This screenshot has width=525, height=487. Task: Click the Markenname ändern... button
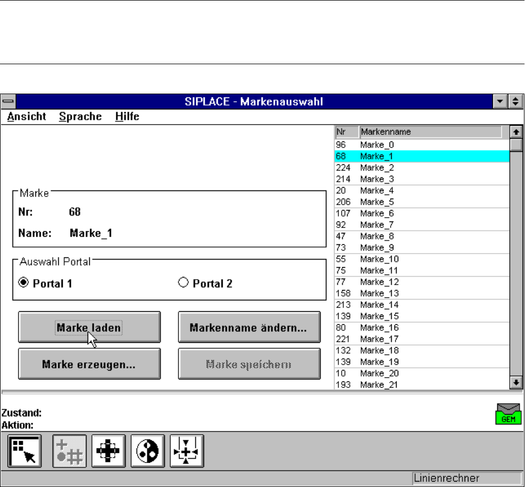(249, 328)
